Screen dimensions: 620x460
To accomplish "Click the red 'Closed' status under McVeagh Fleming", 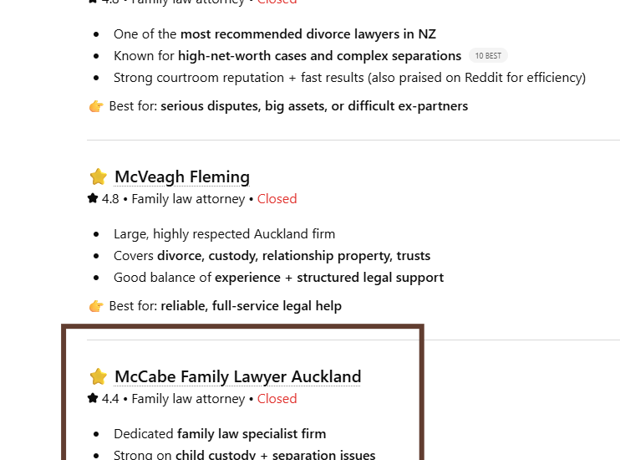I will [x=277, y=199].
